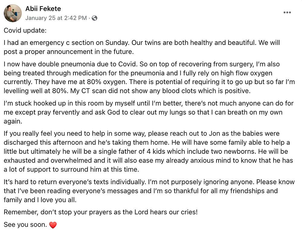Image resolution: width=302 pixels, height=230 pixels.
Task: Open the January 25 at 2:42 PM timestamp
Action: 56,18
